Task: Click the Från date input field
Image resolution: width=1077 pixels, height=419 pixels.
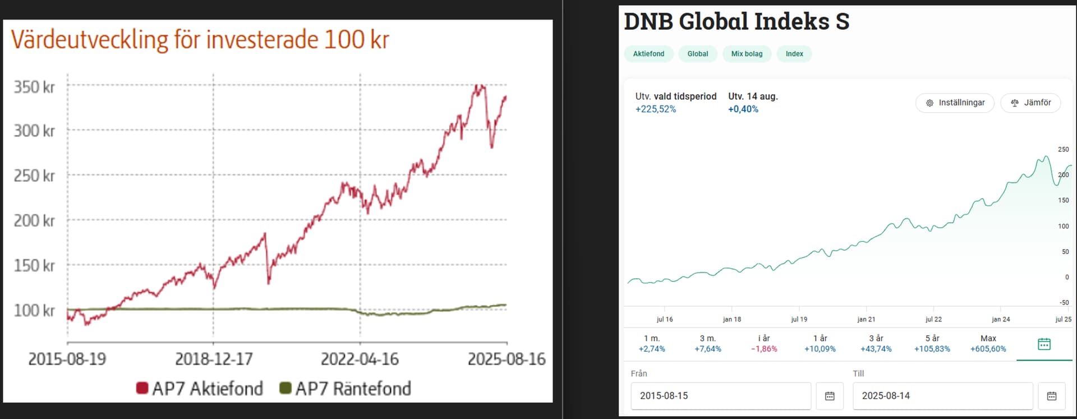Action: point(721,396)
